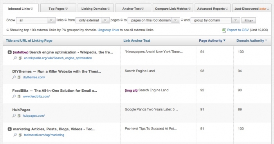Click the DIYthemes Run a Killer Website title

click(57, 71)
